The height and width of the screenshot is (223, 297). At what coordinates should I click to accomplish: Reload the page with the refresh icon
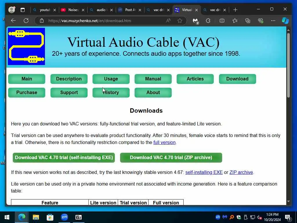point(26,21)
